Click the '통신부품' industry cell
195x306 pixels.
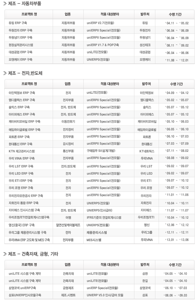pos(68,151)
